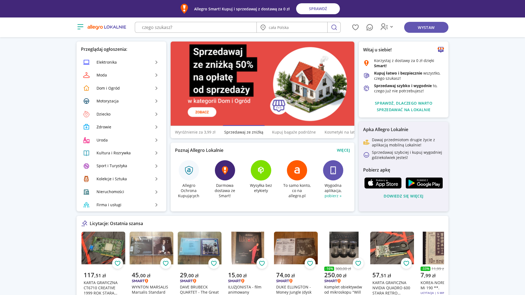
Task: Click the Dziecko baby face icon
Action: (86, 114)
